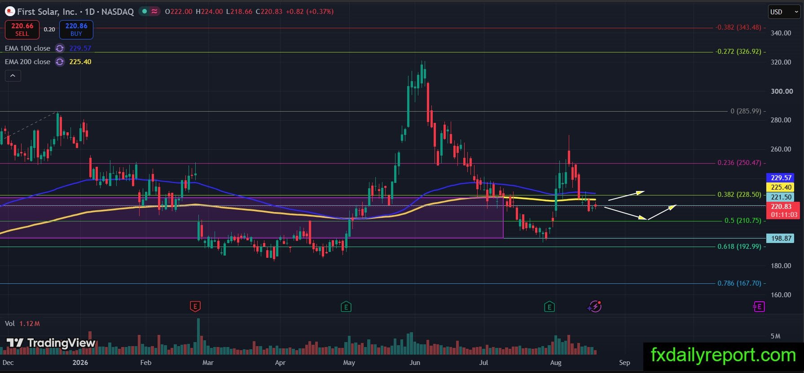Click the purple lightning latest-update icon
The width and height of the screenshot is (804, 373).
[595, 307]
